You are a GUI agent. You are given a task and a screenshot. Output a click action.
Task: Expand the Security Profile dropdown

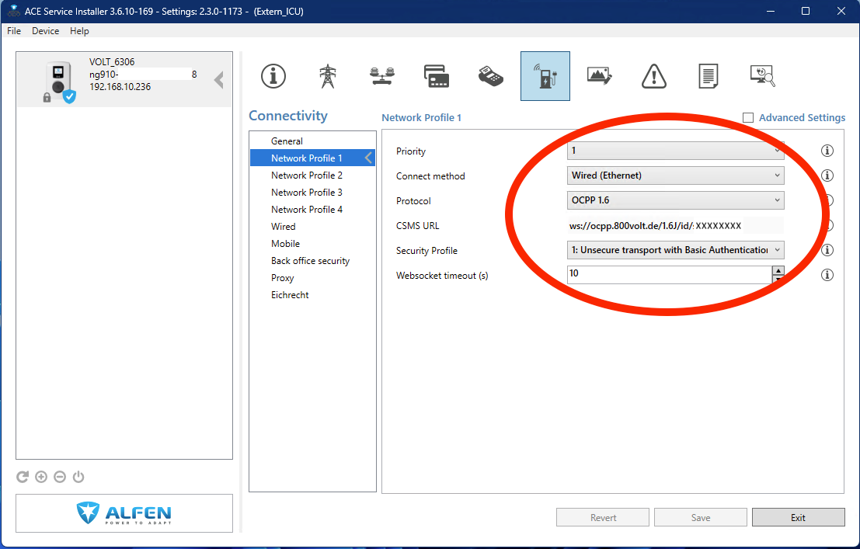tap(675, 250)
